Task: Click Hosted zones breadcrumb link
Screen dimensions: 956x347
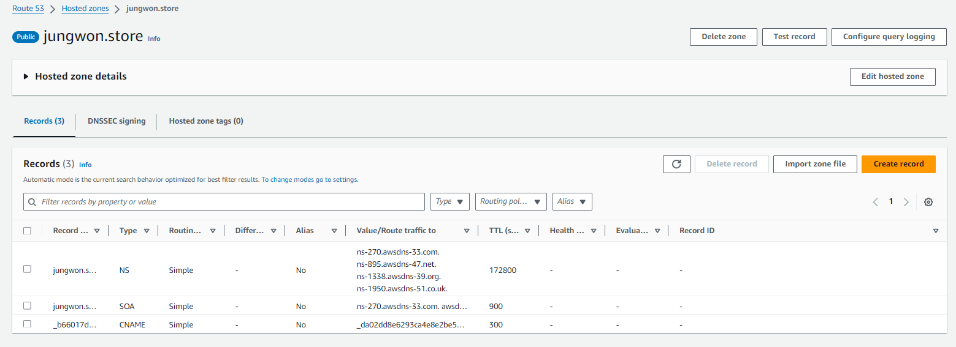Action: (x=85, y=9)
